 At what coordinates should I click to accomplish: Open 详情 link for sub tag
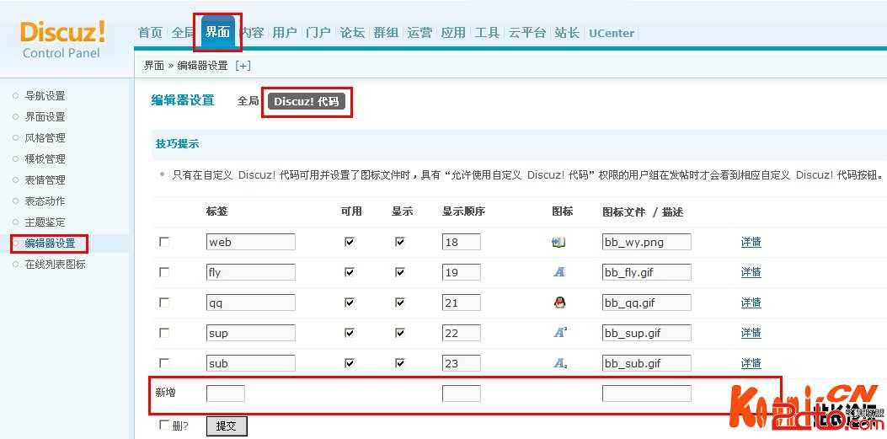751,362
